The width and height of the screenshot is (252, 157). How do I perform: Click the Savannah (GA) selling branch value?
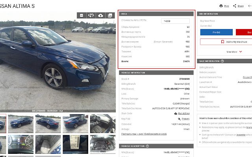click(x=182, y=84)
